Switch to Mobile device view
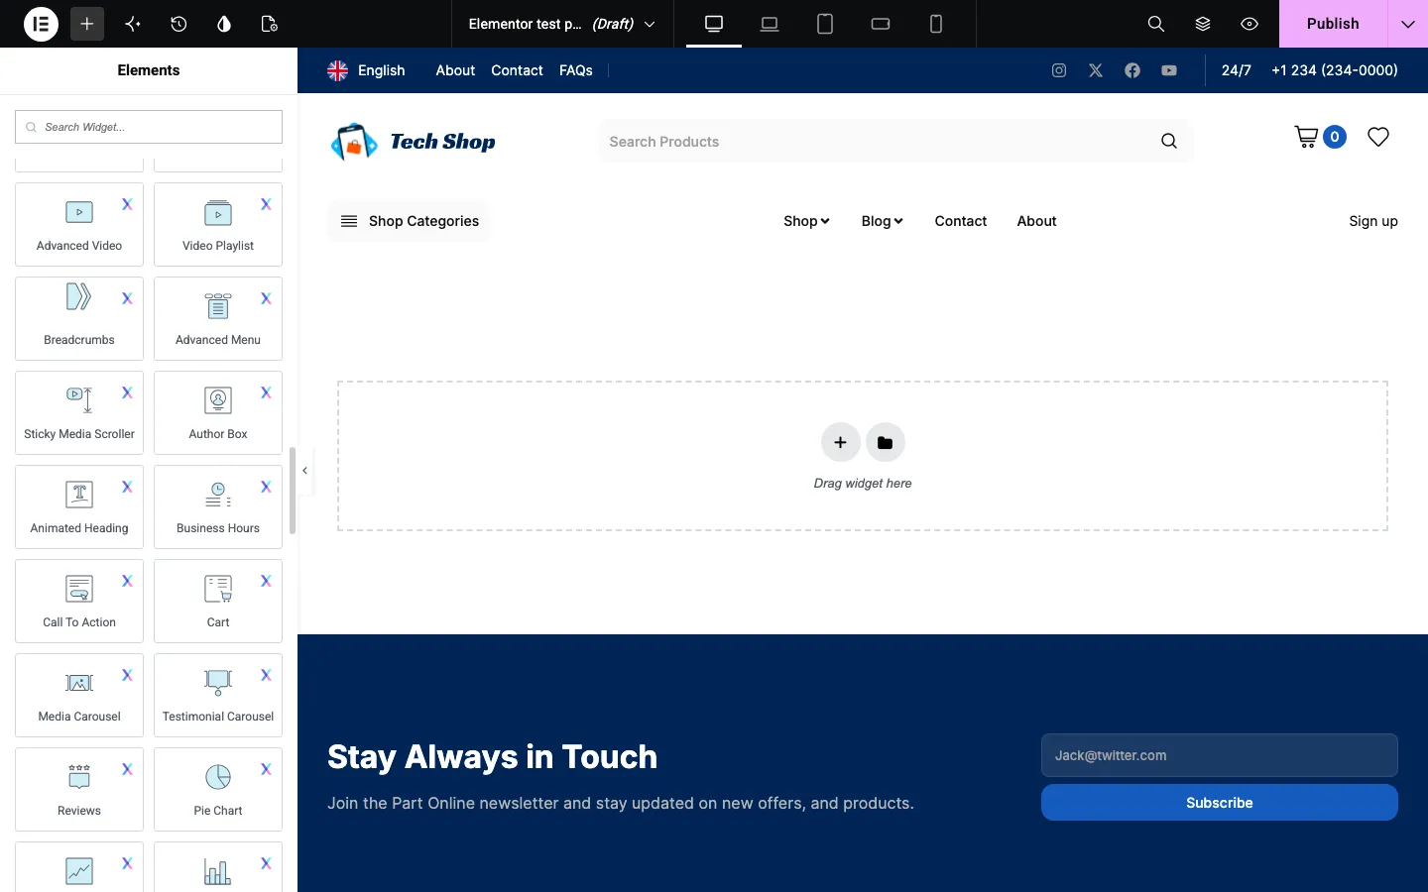Viewport: 1428px width, 892px height. (936, 24)
